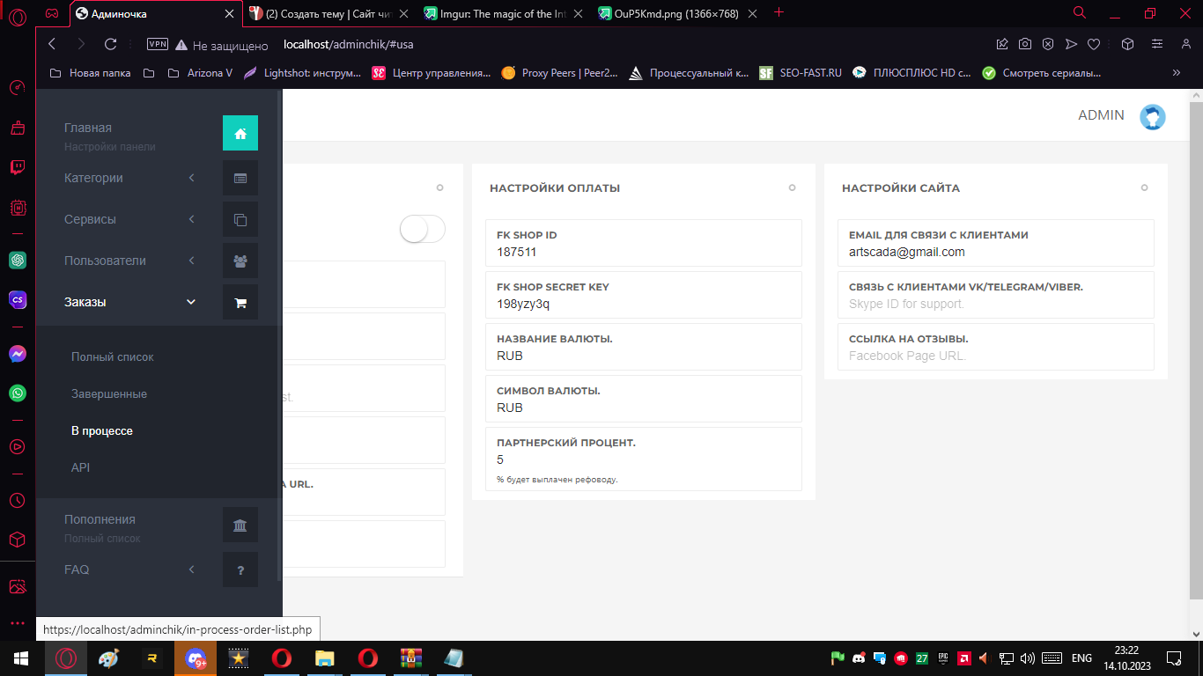Click the Email для связи с клиентами field
The image size is (1203, 676).
(996, 243)
